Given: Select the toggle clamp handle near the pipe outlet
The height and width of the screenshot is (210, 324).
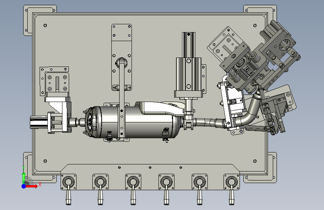Looking at the screenshot, I should 256,129.
